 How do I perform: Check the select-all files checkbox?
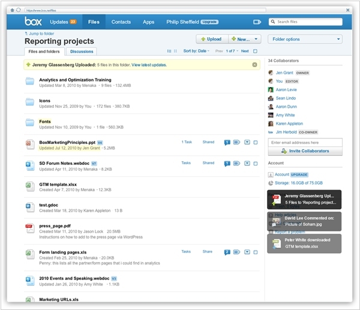256,52
